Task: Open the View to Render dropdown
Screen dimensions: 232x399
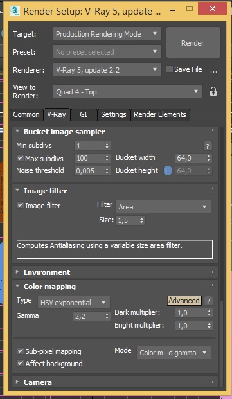Action: pos(128,92)
